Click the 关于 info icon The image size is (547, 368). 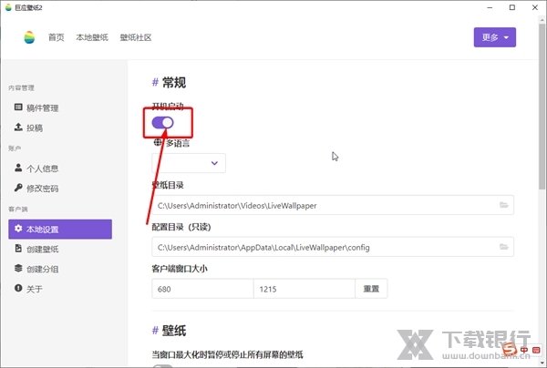pyautogui.click(x=18, y=288)
